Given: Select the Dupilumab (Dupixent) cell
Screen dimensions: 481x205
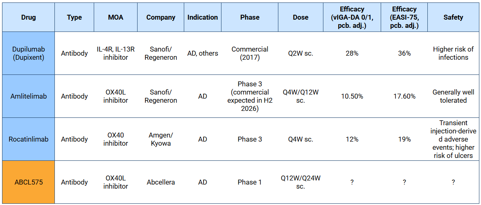Looking at the screenshot, I should (x=28, y=53).
